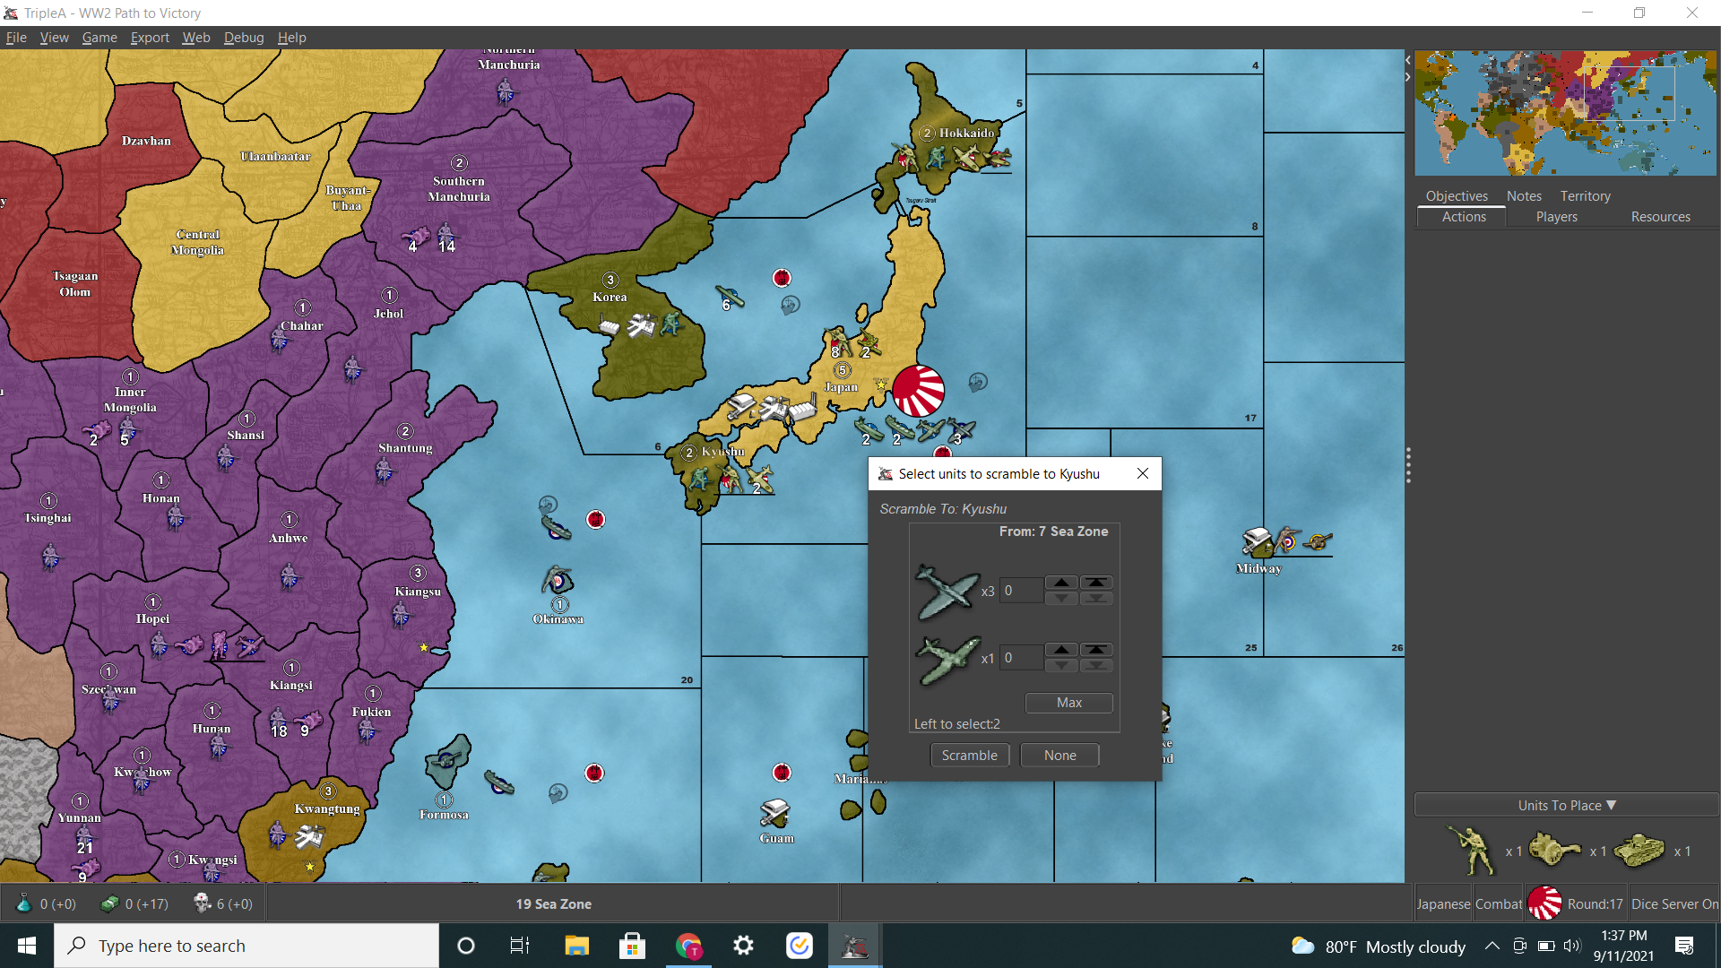This screenshot has height=968, width=1721.
Task: Click the quantity field for the x1 fighter
Action: tap(1021, 658)
